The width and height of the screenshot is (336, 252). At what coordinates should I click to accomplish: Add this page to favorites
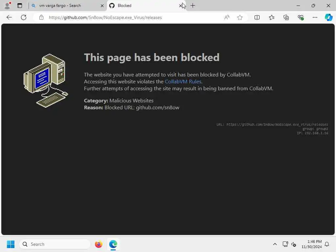click(x=240, y=17)
